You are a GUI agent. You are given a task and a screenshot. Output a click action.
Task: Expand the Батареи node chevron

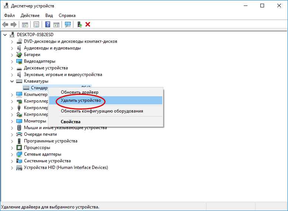(x=12, y=55)
